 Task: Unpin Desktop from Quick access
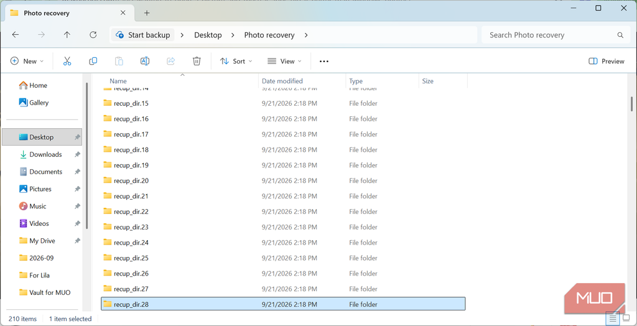tap(77, 137)
